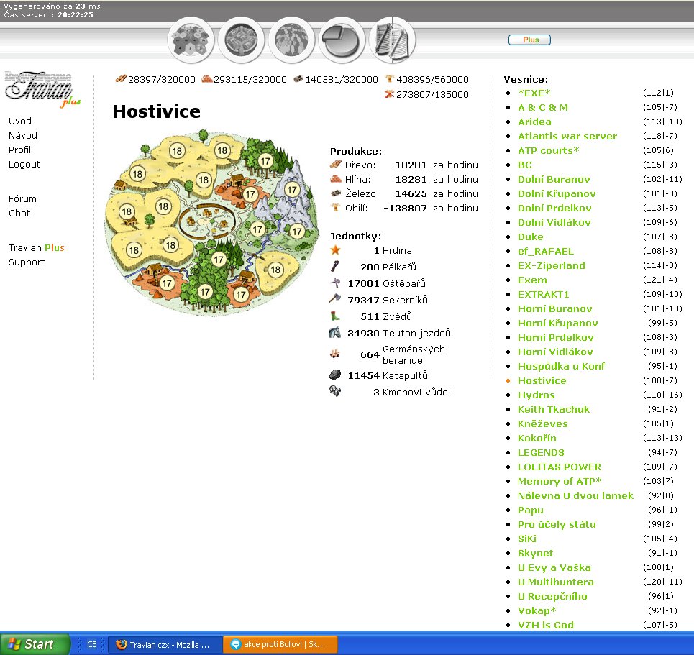Switch to village Dolní Buranov
The width and height of the screenshot is (694, 655).
(554, 179)
